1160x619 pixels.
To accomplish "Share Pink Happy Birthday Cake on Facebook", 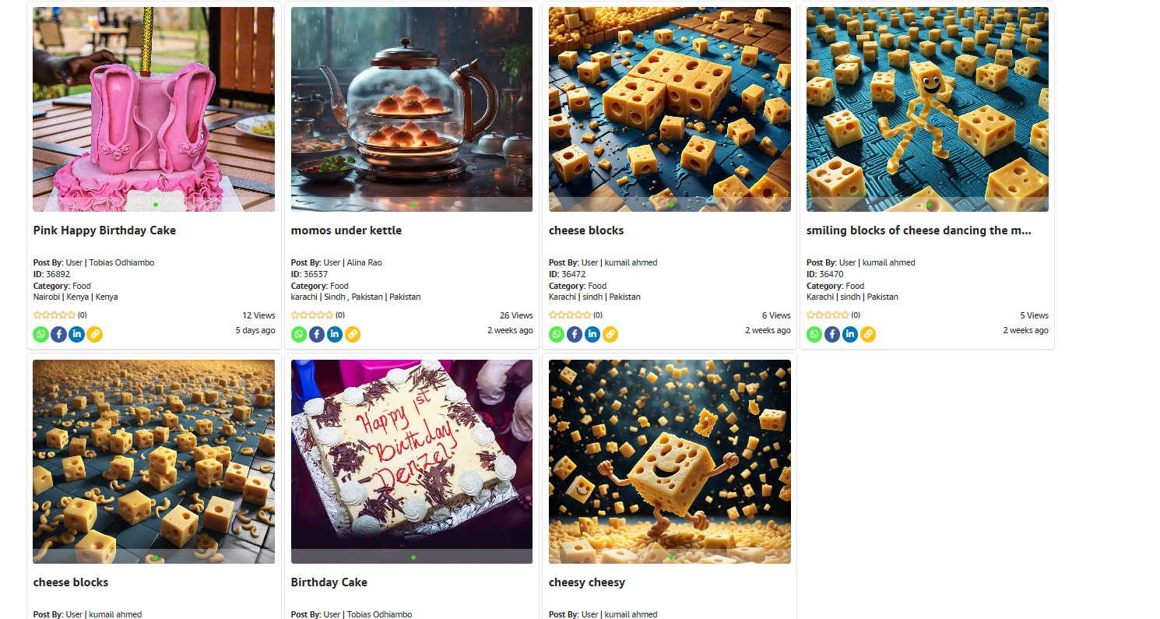I will click(59, 334).
